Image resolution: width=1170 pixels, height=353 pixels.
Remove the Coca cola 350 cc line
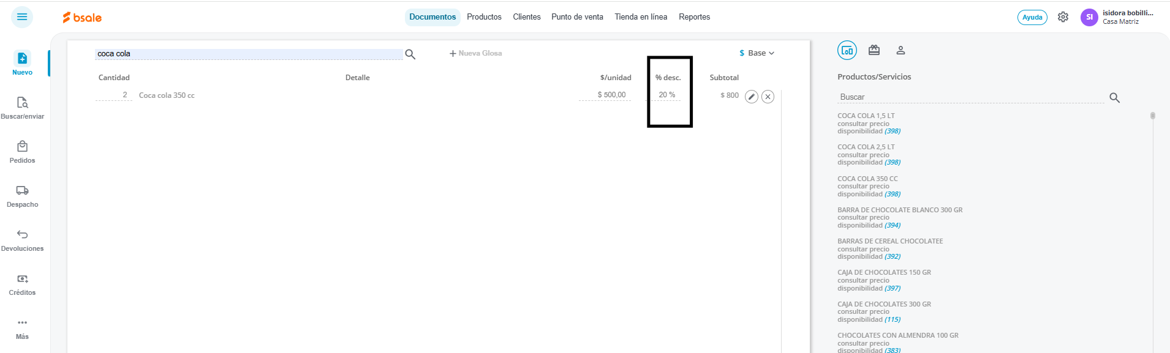click(x=768, y=97)
